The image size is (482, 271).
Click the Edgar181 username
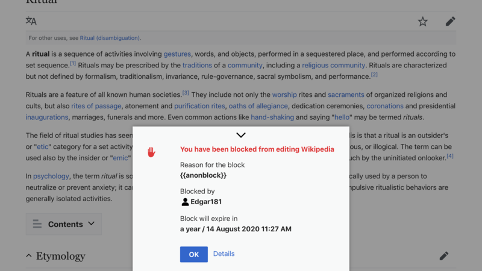coord(206,202)
